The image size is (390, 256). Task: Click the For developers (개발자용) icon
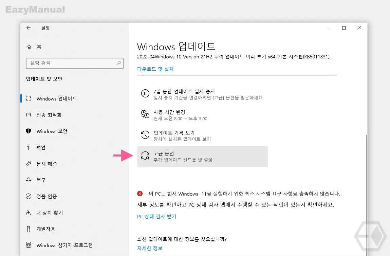click(29, 229)
